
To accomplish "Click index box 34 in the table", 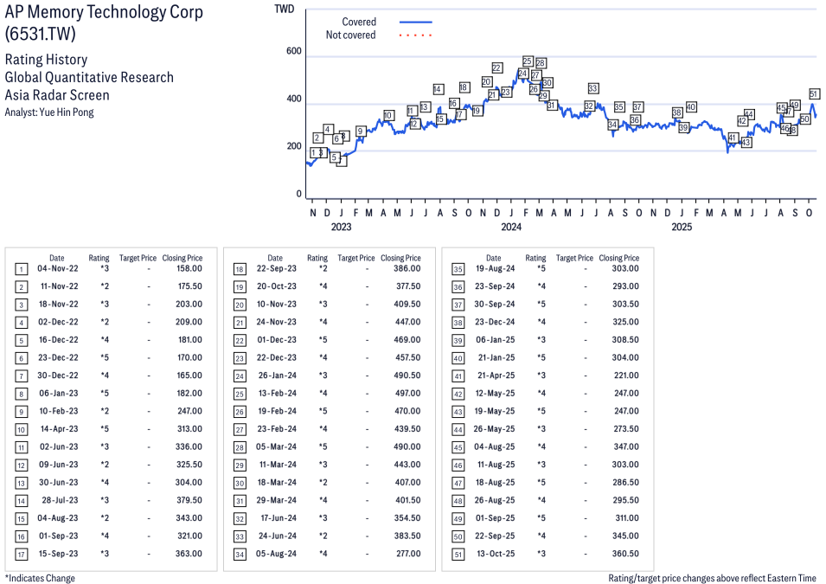I will 240,554.
